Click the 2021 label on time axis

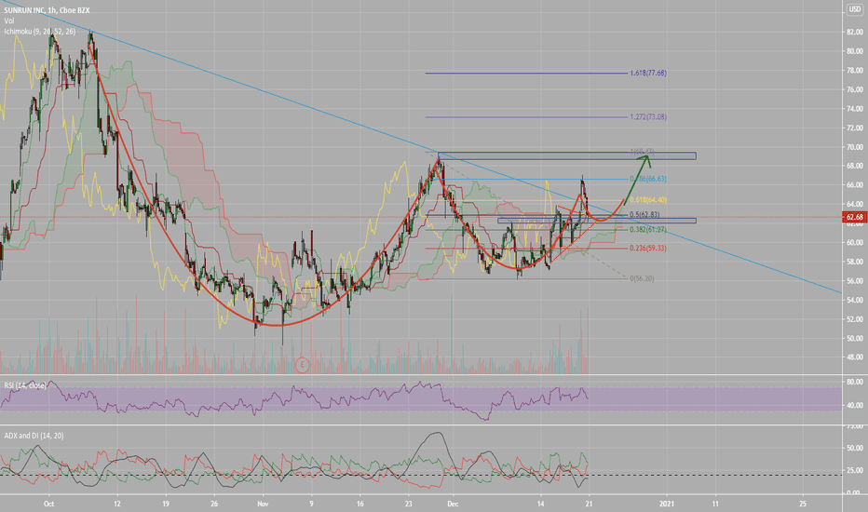point(667,504)
